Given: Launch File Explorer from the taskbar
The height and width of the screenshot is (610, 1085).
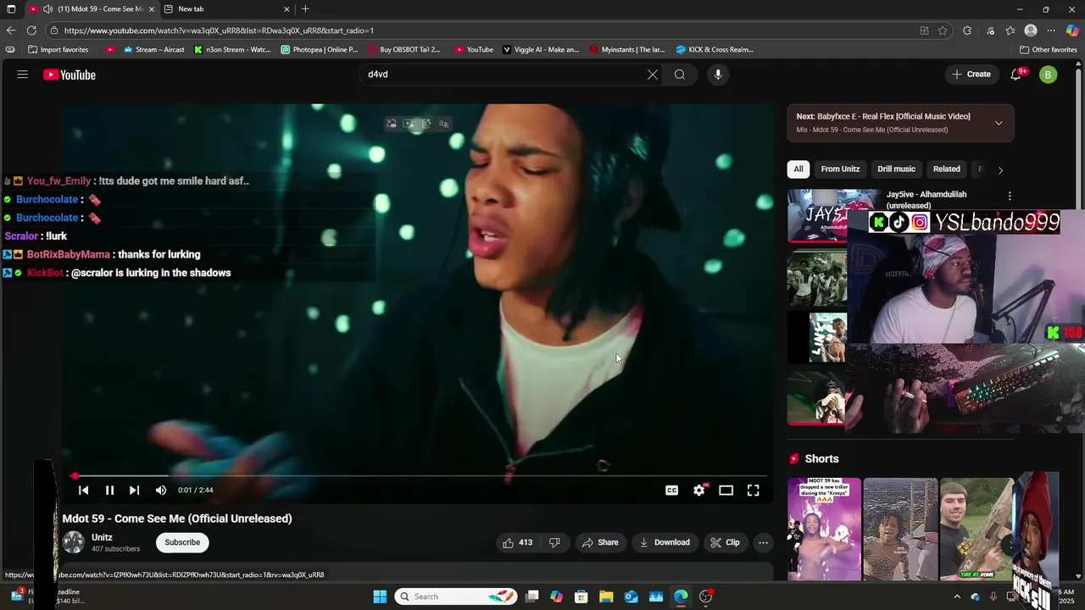Looking at the screenshot, I should pyautogui.click(x=606, y=596).
